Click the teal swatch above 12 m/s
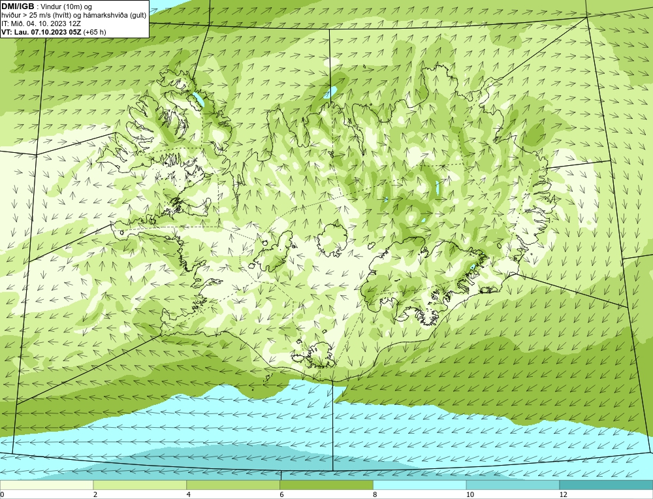The width and height of the screenshot is (653, 499). (x=607, y=485)
